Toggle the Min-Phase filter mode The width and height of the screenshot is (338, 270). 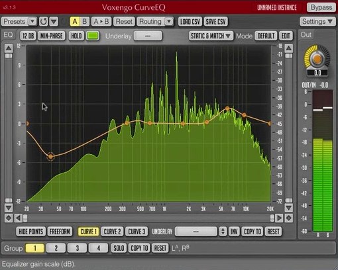(x=52, y=36)
